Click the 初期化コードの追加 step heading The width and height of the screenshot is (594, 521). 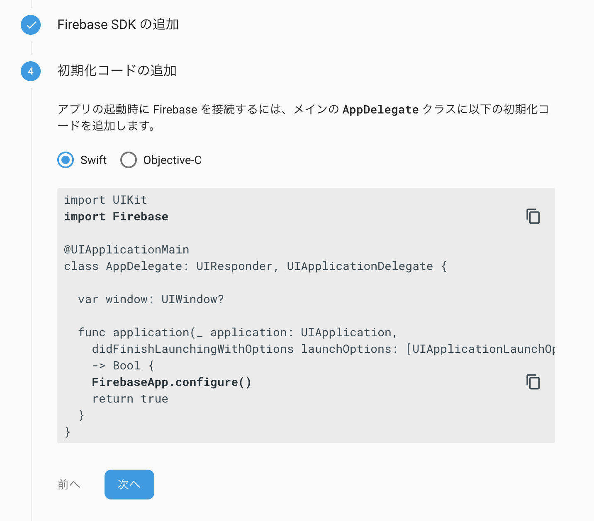(117, 71)
